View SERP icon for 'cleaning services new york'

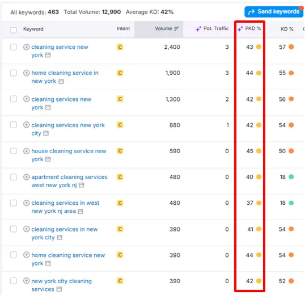point(48,107)
